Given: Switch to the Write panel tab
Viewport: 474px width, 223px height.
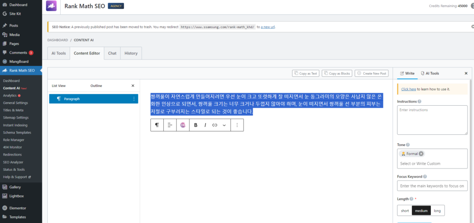Looking at the screenshot, I should (407, 73).
